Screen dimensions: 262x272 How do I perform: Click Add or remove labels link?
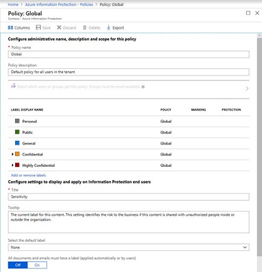point(28,175)
